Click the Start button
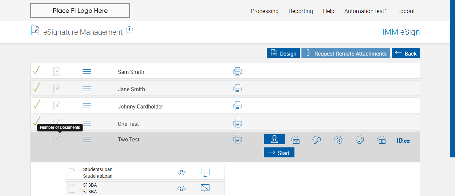 279,153
